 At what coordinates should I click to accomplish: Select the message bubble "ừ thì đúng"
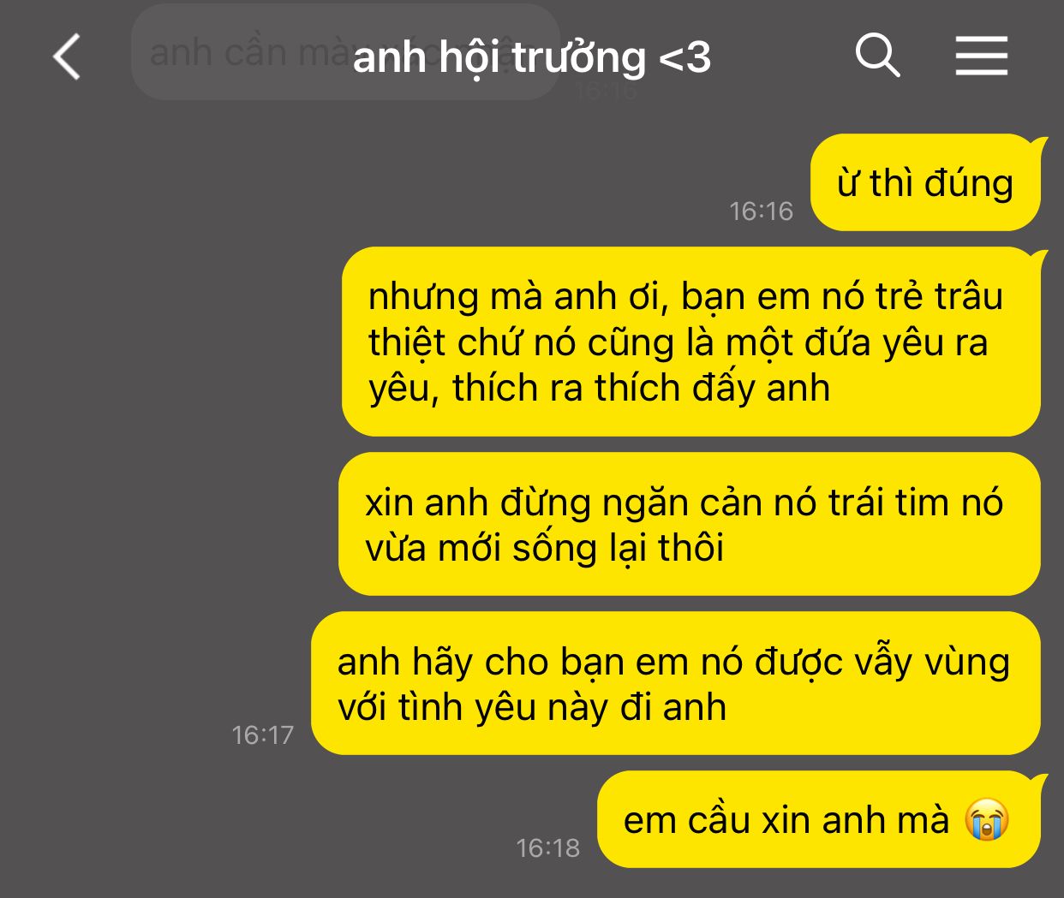pyautogui.click(x=926, y=182)
